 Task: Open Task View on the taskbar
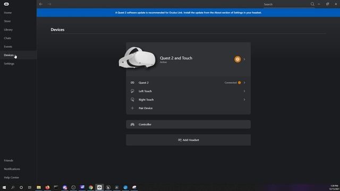(30, 187)
